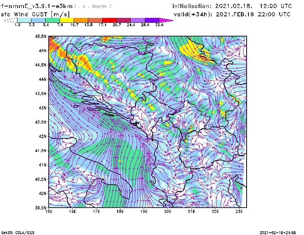Click the latitude label 42.5N

(41, 122)
